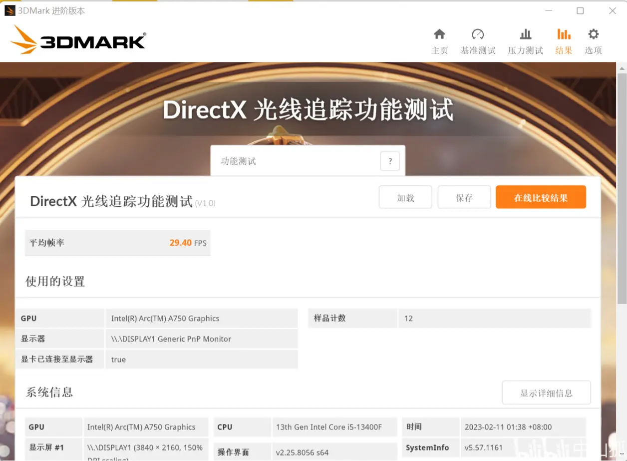Select the 结果 results tab
The width and height of the screenshot is (627, 461).
564,41
